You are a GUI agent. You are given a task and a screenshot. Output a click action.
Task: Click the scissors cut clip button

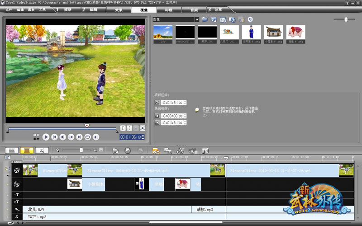(136, 128)
